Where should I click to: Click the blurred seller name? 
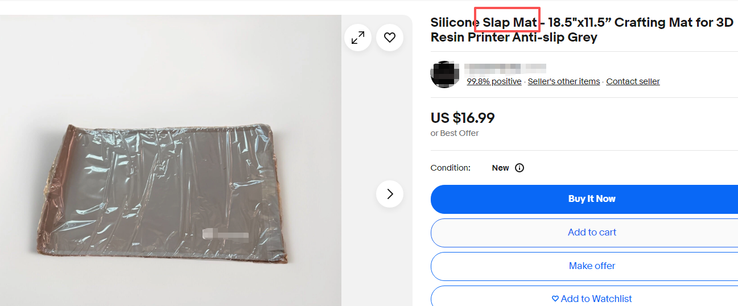[x=505, y=69]
